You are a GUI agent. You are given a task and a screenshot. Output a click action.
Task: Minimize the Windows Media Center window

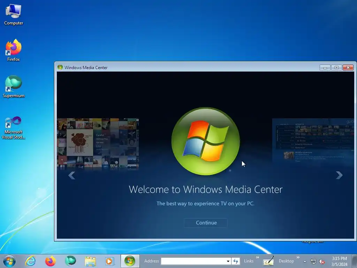325,67
